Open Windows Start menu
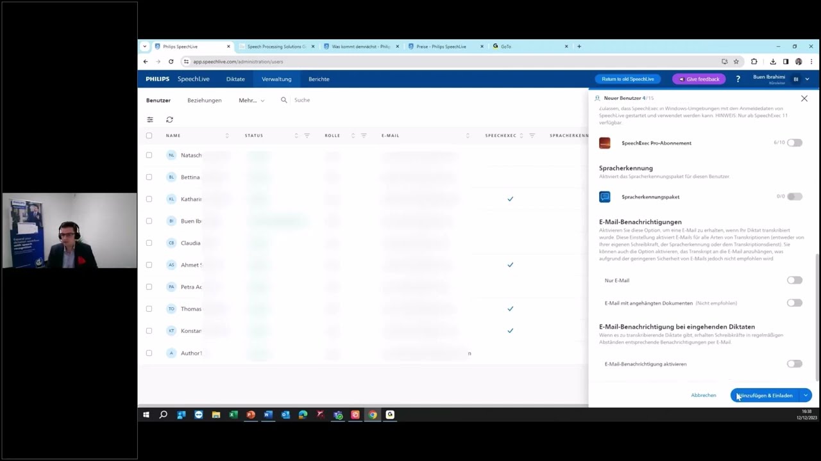 (146, 415)
